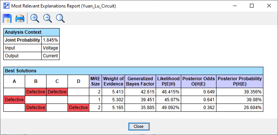The image size is (278, 135).
Task: Click the Current value cell
Action: [x=51, y=56]
